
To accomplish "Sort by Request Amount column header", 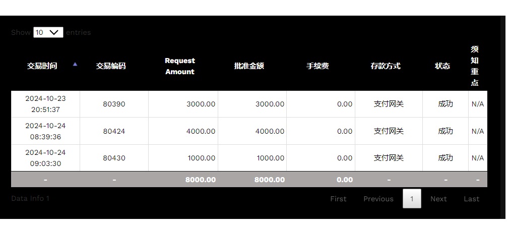I will (x=180, y=66).
